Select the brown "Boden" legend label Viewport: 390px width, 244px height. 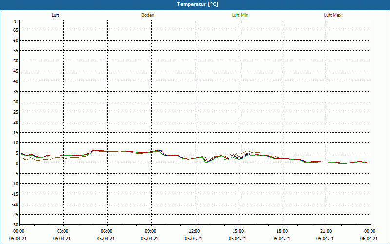coord(148,15)
